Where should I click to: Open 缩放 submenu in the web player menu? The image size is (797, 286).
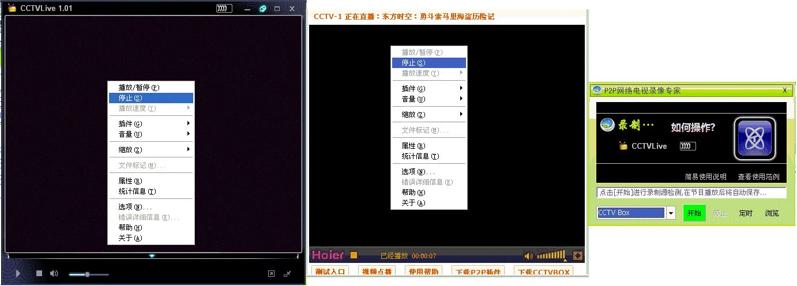point(429,115)
